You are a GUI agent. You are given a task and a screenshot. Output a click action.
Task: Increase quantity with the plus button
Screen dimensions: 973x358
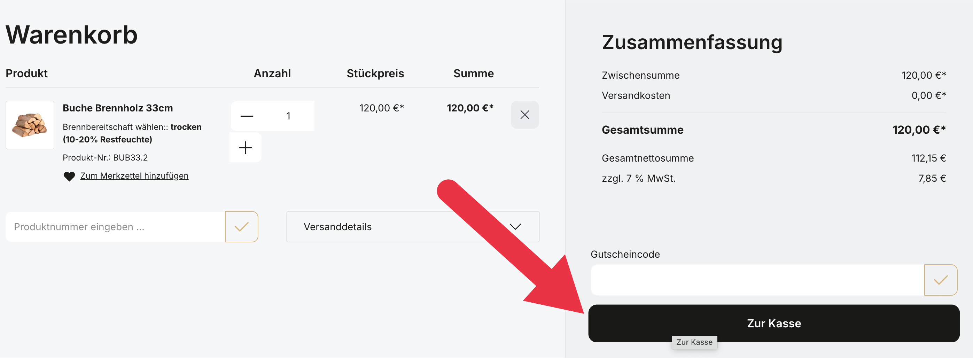click(x=246, y=148)
